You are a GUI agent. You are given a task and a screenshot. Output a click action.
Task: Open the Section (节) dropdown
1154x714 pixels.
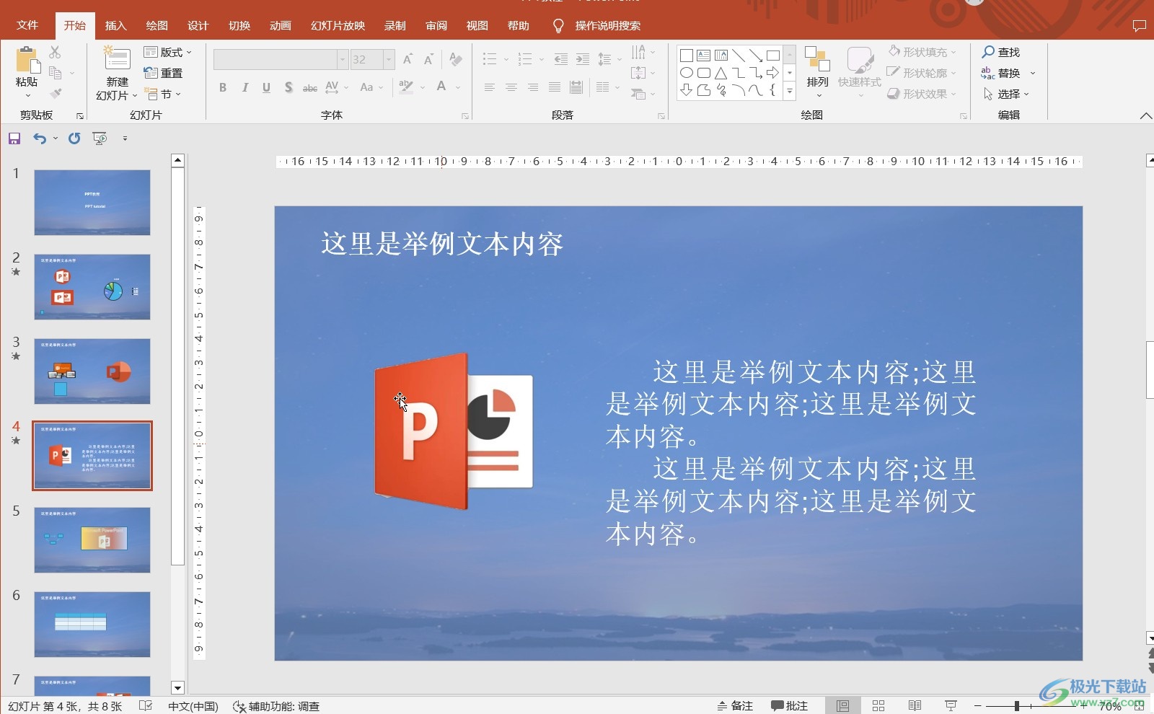coord(163,94)
